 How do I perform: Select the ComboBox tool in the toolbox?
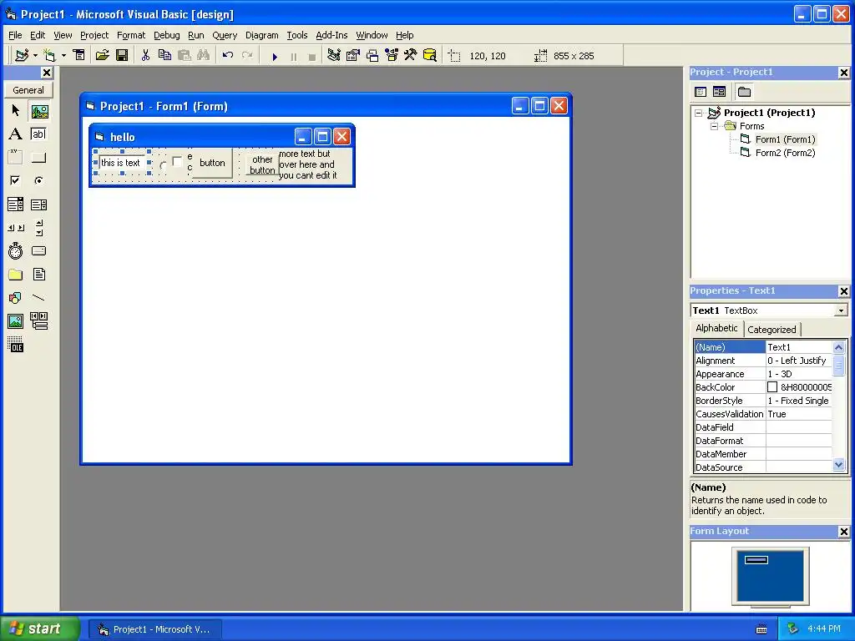click(x=15, y=204)
